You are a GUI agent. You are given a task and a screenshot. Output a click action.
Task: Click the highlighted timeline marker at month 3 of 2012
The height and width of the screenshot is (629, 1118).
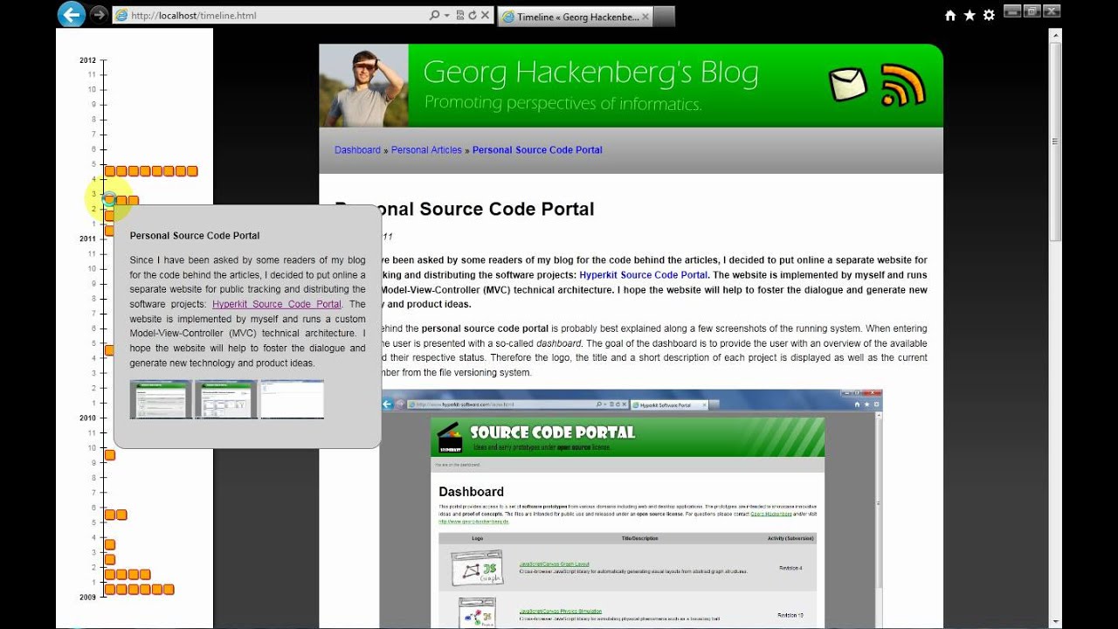pos(109,200)
